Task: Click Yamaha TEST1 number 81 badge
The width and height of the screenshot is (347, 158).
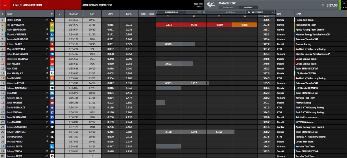Action: [x=51, y=146]
